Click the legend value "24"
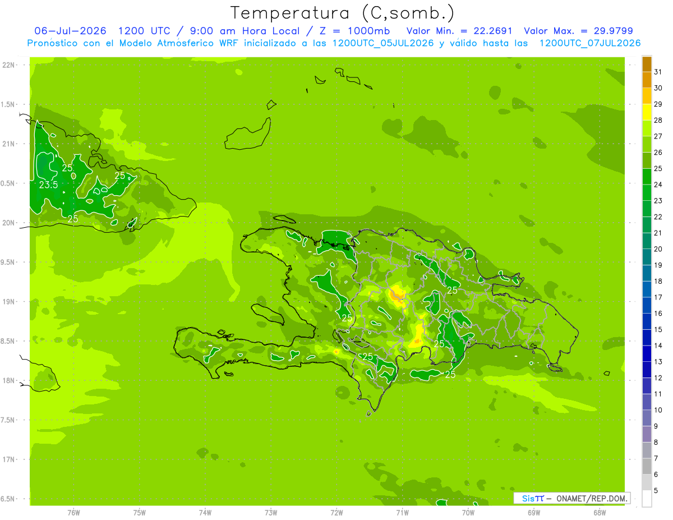Image resolution: width=673 pixels, height=520 pixels. click(x=658, y=185)
